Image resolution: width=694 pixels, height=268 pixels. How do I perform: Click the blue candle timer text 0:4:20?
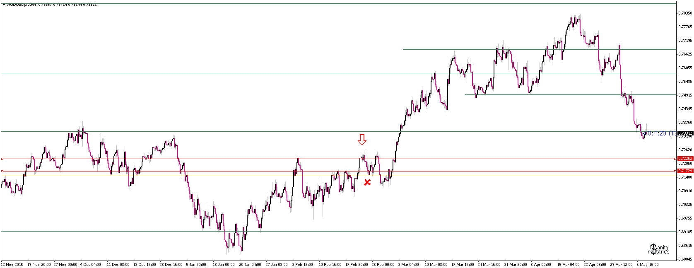pyautogui.click(x=657, y=133)
